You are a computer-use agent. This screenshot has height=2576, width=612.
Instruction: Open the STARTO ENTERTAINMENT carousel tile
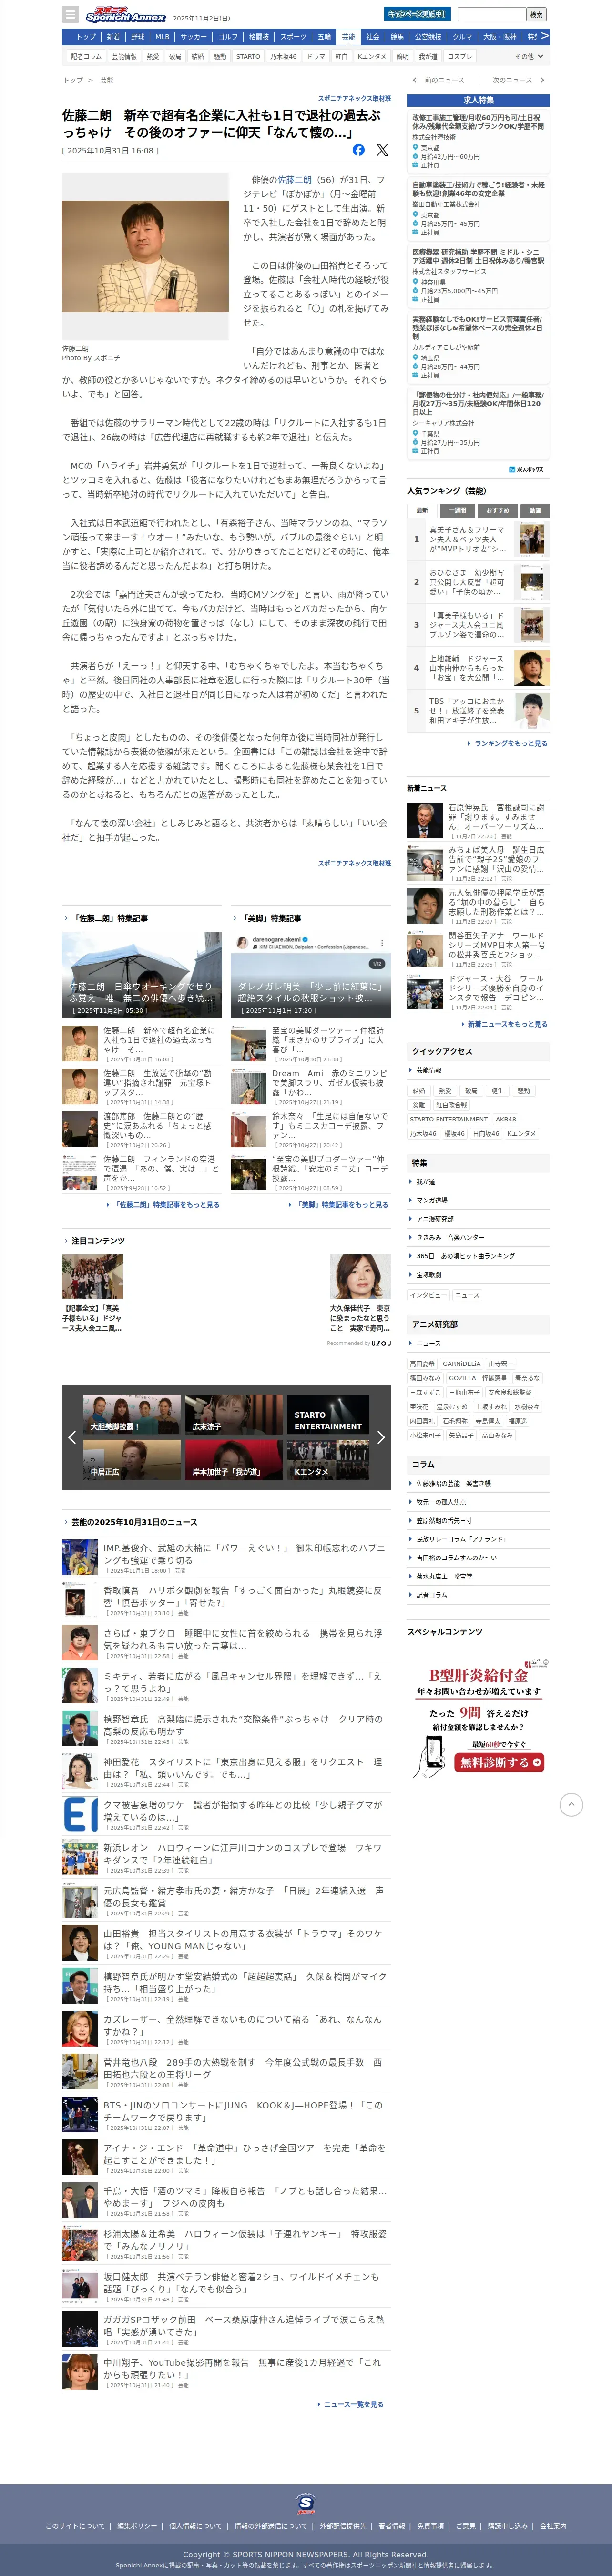coord(328,1415)
